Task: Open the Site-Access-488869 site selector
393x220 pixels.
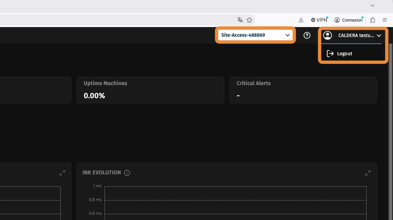Action: 255,35
